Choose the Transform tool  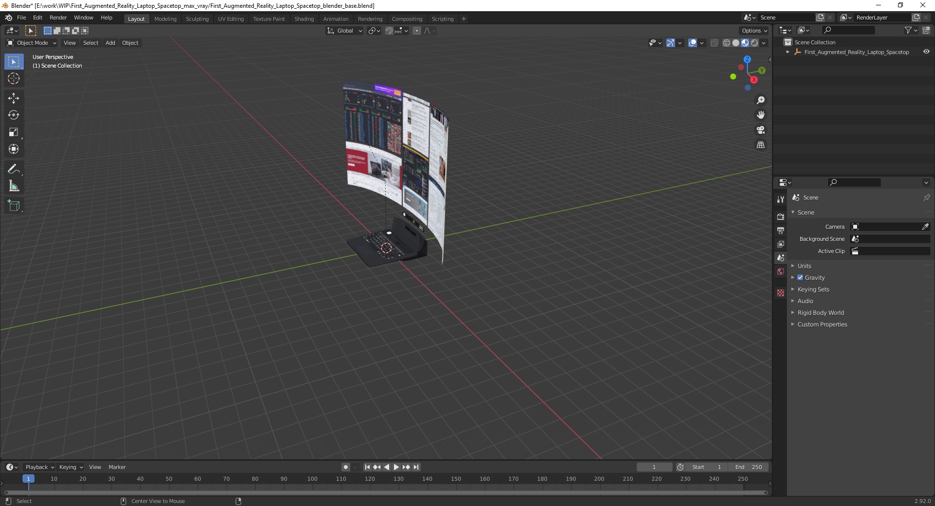point(14,149)
